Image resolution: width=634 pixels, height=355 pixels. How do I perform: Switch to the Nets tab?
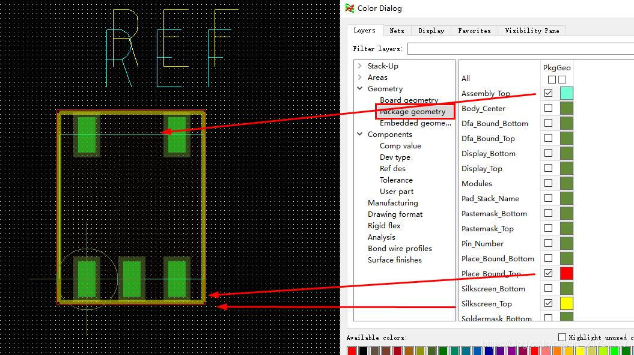(x=397, y=31)
